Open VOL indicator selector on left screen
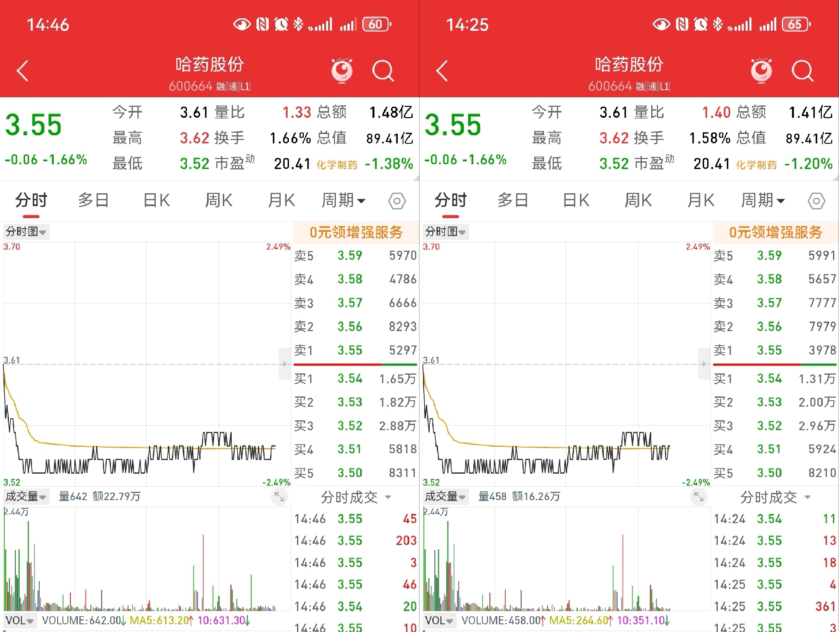Viewport: 839px width, 632px height. [20, 620]
